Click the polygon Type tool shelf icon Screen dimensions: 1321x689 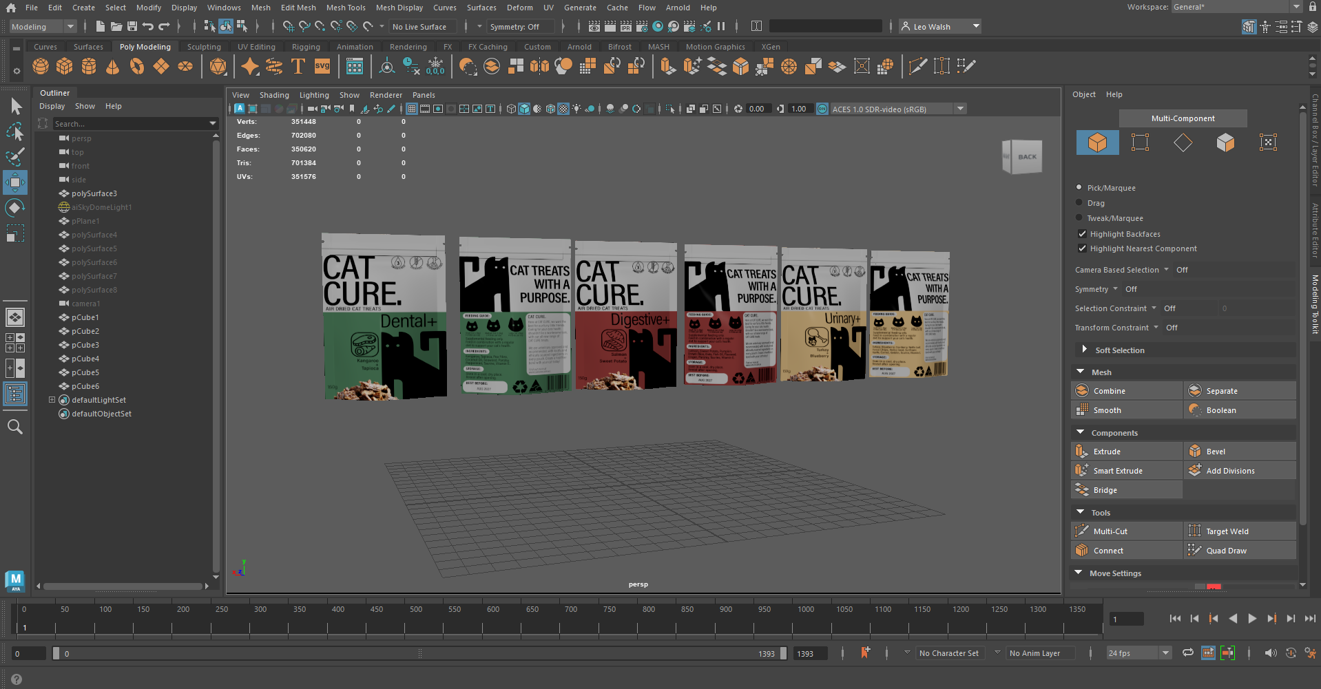point(298,66)
